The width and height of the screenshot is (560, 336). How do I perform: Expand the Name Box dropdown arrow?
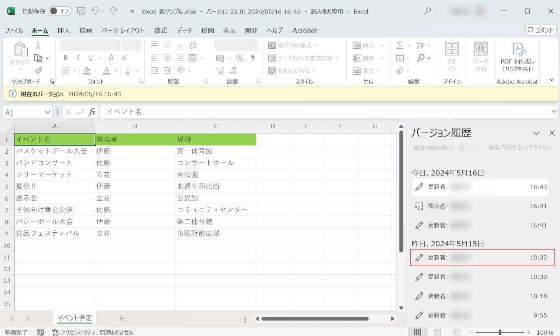[x=47, y=113]
